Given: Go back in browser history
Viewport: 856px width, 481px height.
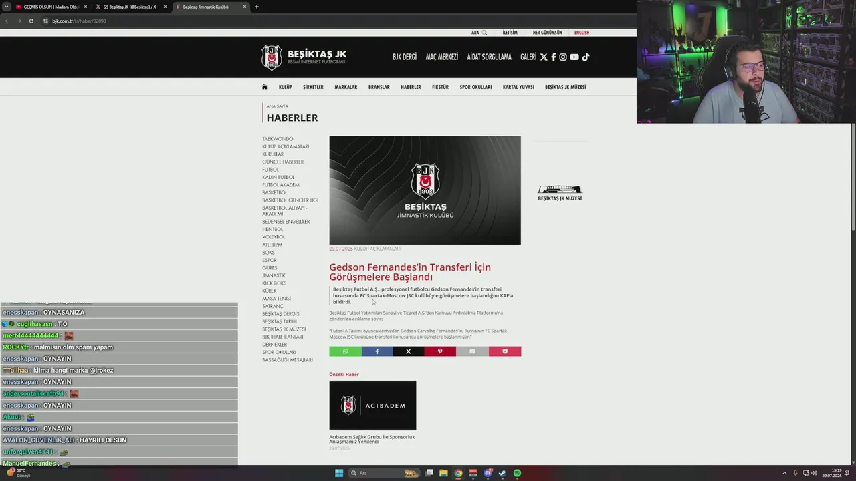Looking at the screenshot, I should 7,21.
